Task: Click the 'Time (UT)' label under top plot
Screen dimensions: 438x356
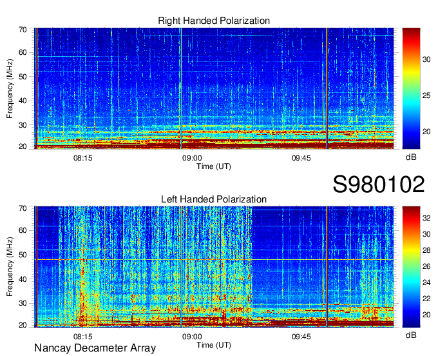Action: coord(214,166)
